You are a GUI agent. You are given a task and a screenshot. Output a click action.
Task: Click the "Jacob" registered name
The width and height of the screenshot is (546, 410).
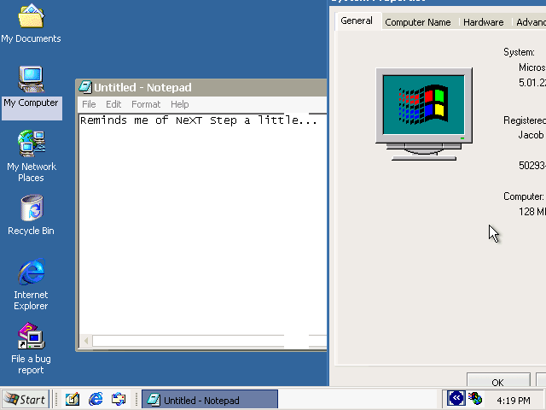[531, 135]
